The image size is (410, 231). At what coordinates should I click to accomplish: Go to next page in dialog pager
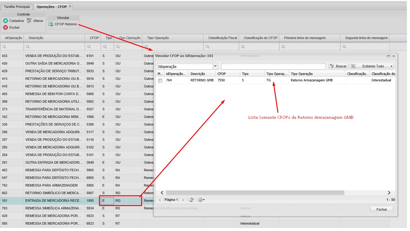183,200
